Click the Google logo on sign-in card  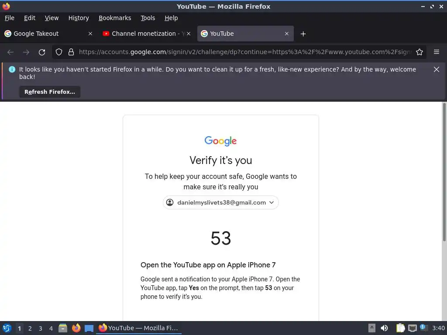click(x=220, y=141)
